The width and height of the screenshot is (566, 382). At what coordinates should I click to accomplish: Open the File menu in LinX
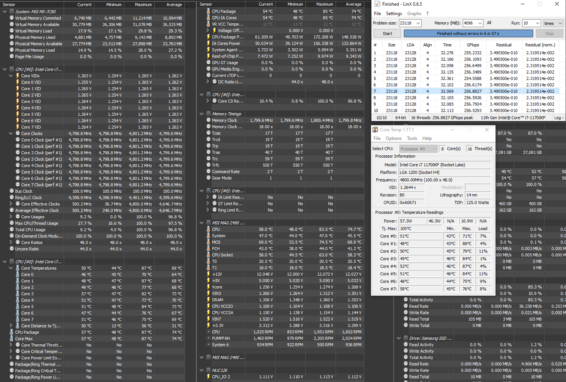[377, 14]
